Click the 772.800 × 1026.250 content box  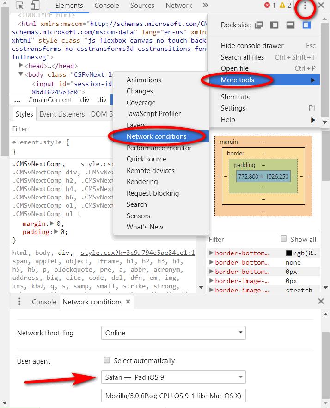click(263, 176)
